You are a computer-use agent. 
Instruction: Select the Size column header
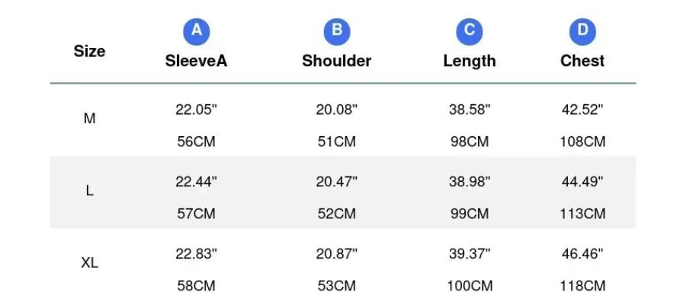coord(89,51)
